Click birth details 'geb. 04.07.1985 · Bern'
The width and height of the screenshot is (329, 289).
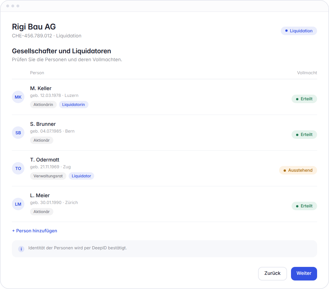(52, 131)
